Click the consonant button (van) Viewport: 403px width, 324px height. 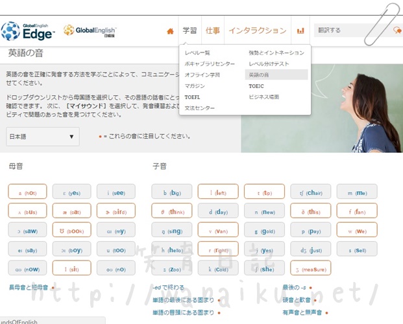click(x=218, y=229)
